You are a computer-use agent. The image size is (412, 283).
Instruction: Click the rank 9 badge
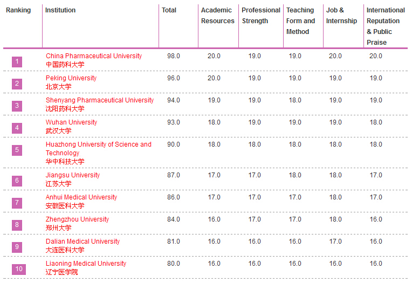pos(17,247)
